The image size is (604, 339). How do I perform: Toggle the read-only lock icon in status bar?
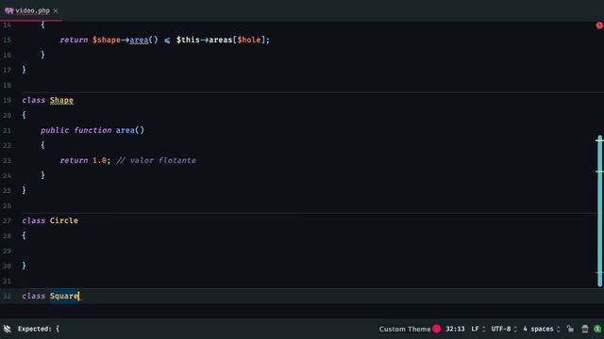(570, 329)
